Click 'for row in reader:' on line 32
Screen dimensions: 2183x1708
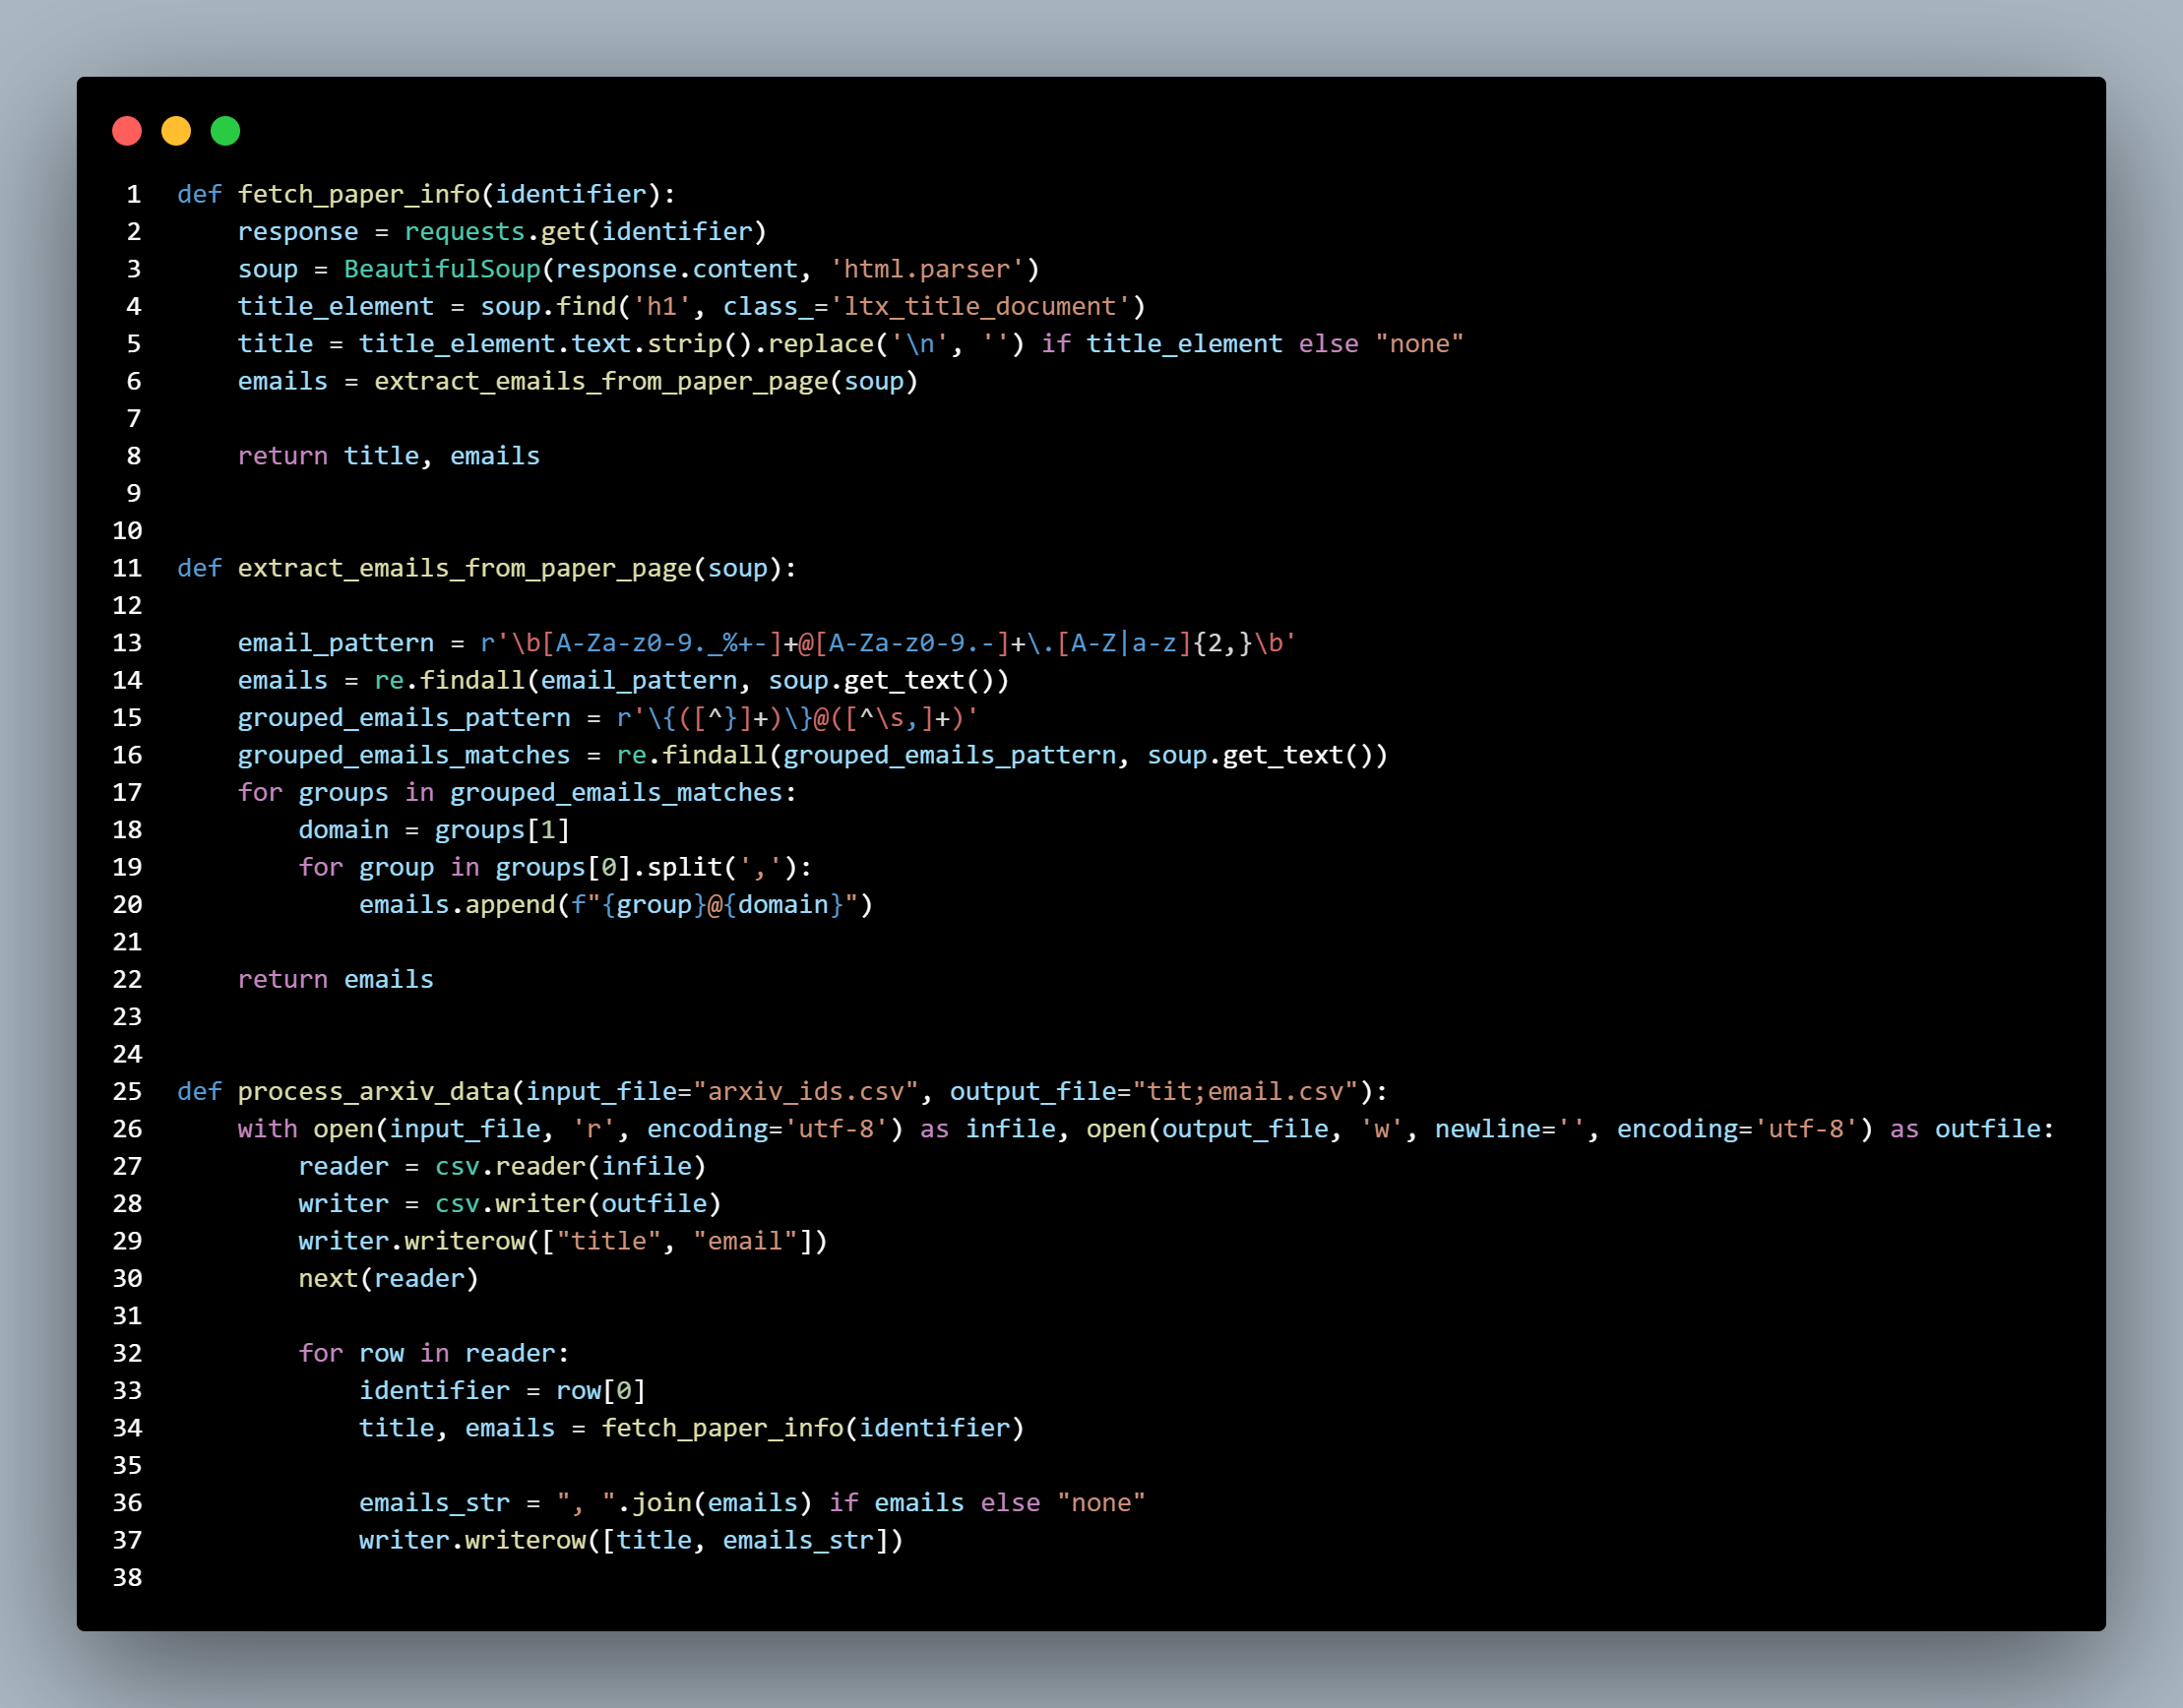(434, 1353)
